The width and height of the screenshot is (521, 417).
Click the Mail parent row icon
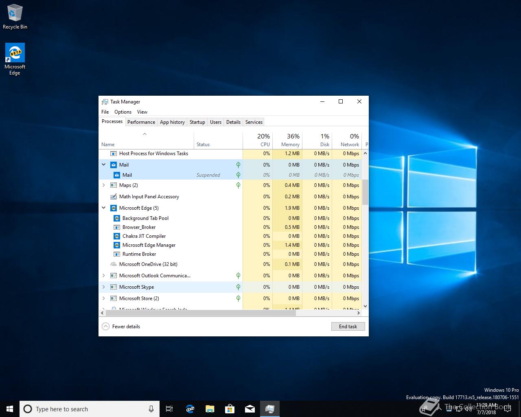114,165
